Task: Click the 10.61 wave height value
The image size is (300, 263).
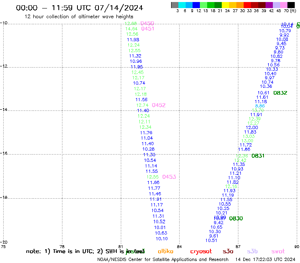Action: (x=264, y=93)
